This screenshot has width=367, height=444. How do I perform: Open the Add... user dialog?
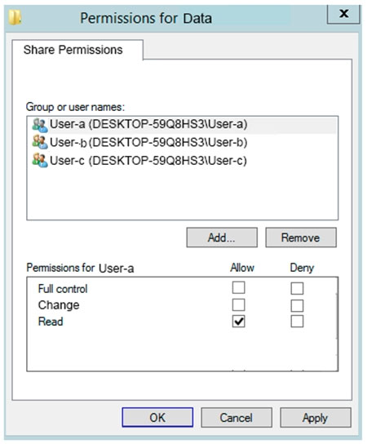coord(222,238)
